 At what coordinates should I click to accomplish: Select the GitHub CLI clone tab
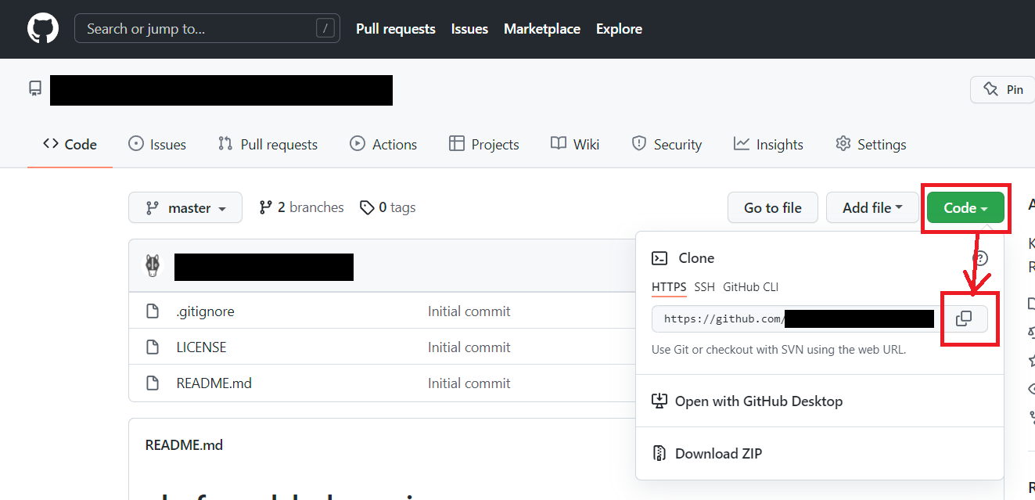click(x=750, y=287)
